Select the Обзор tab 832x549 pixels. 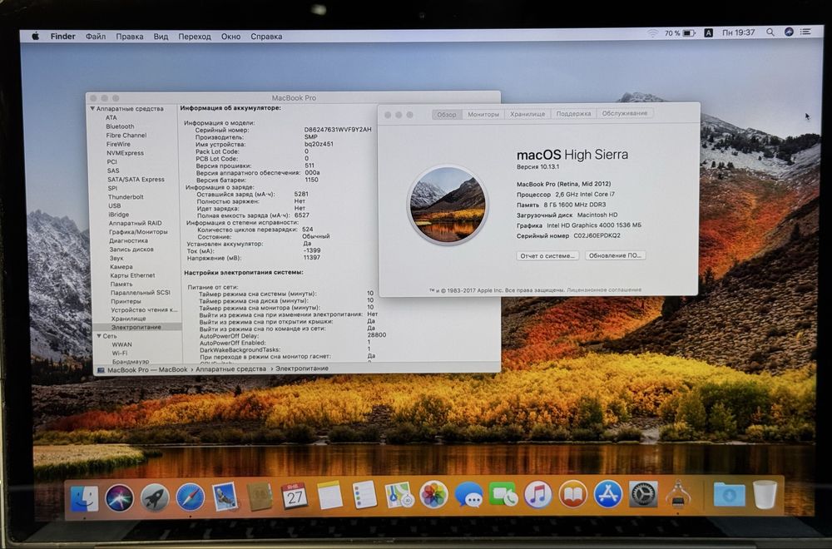click(447, 115)
